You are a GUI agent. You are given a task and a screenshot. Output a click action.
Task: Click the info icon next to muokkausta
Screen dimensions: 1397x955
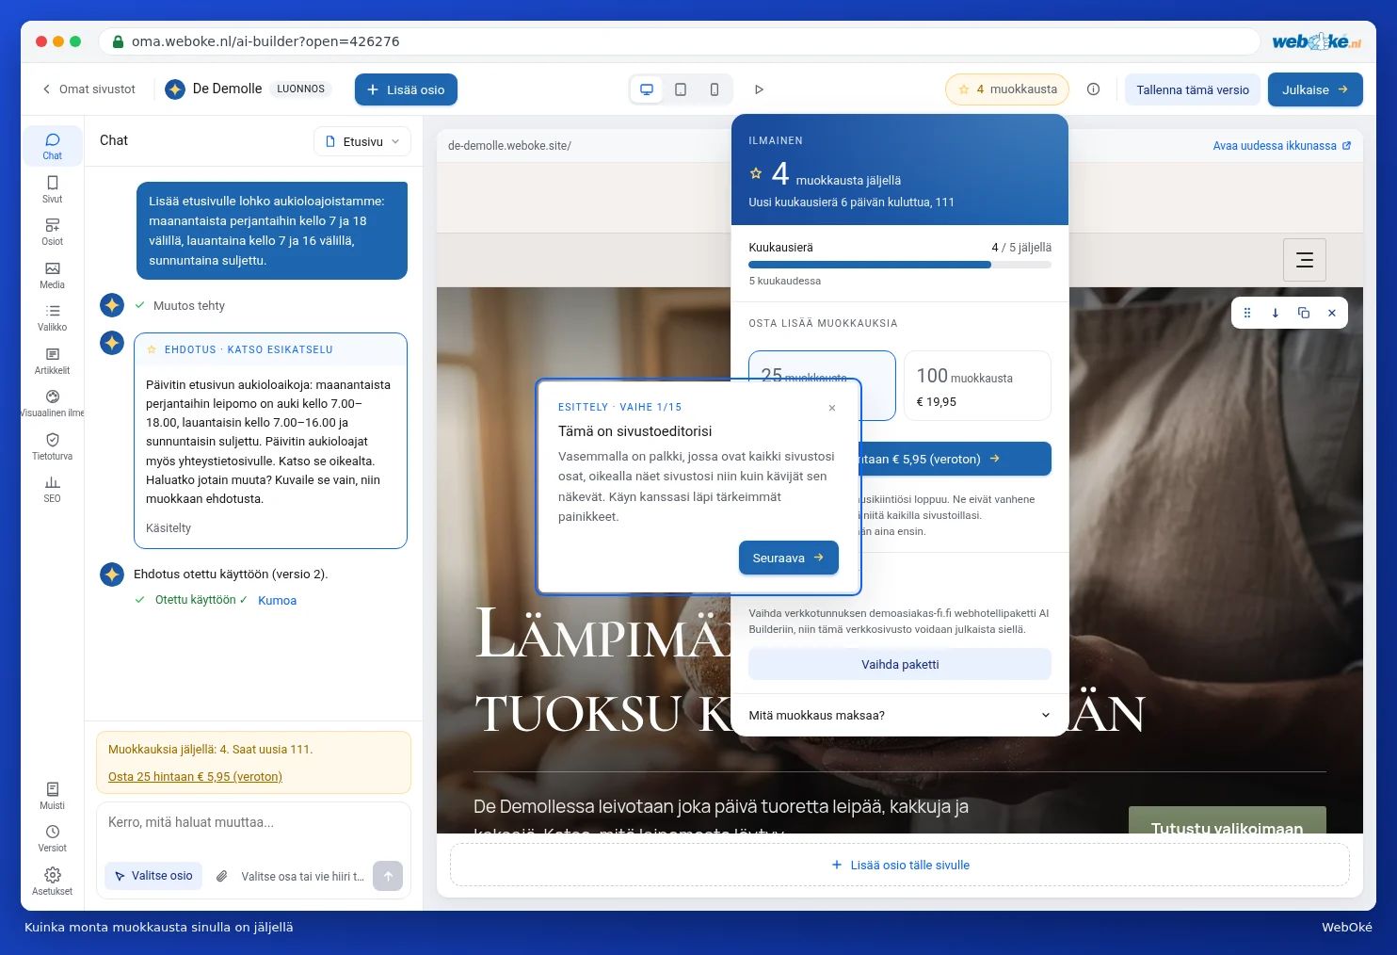point(1093,89)
